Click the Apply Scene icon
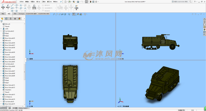This screenshot has height=111, width=206. click(x=81, y=14)
